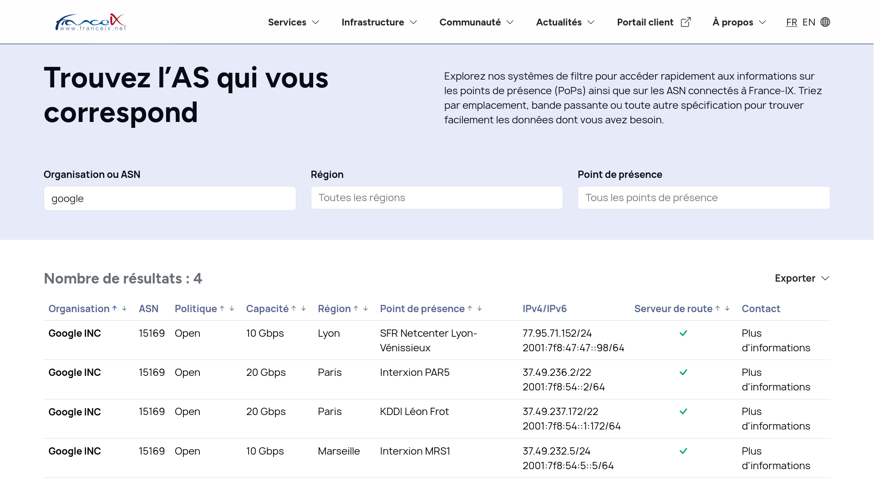The image size is (874, 501).
Task: Sort Région column descending arrow
Action: click(366, 309)
